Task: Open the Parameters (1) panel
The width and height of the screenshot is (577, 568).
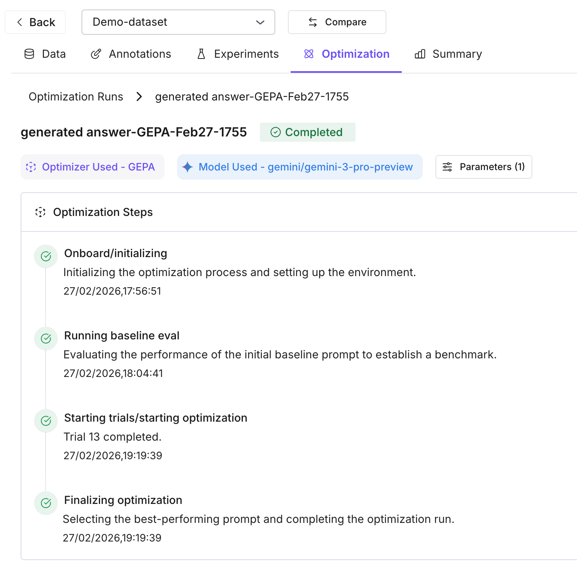Action: (483, 167)
